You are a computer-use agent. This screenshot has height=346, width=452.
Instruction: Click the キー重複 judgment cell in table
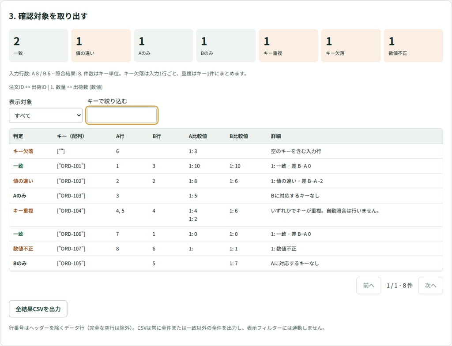point(23,211)
